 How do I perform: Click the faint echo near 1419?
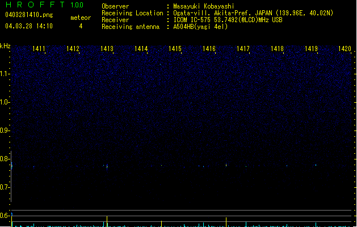(x=316, y=165)
